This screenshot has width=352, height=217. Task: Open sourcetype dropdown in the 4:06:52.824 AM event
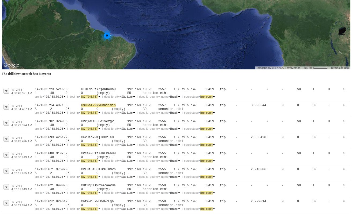tap(214, 209)
